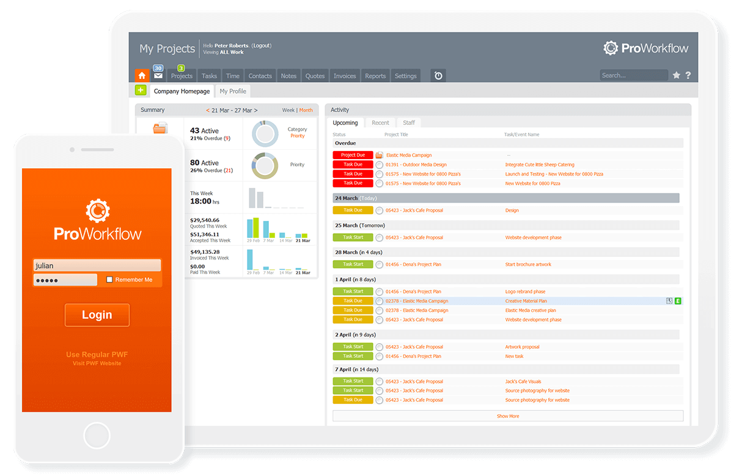
Task: Click folder icon beside Elastic Media Campaign
Action: pyautogui.click(x=379, y=155)
